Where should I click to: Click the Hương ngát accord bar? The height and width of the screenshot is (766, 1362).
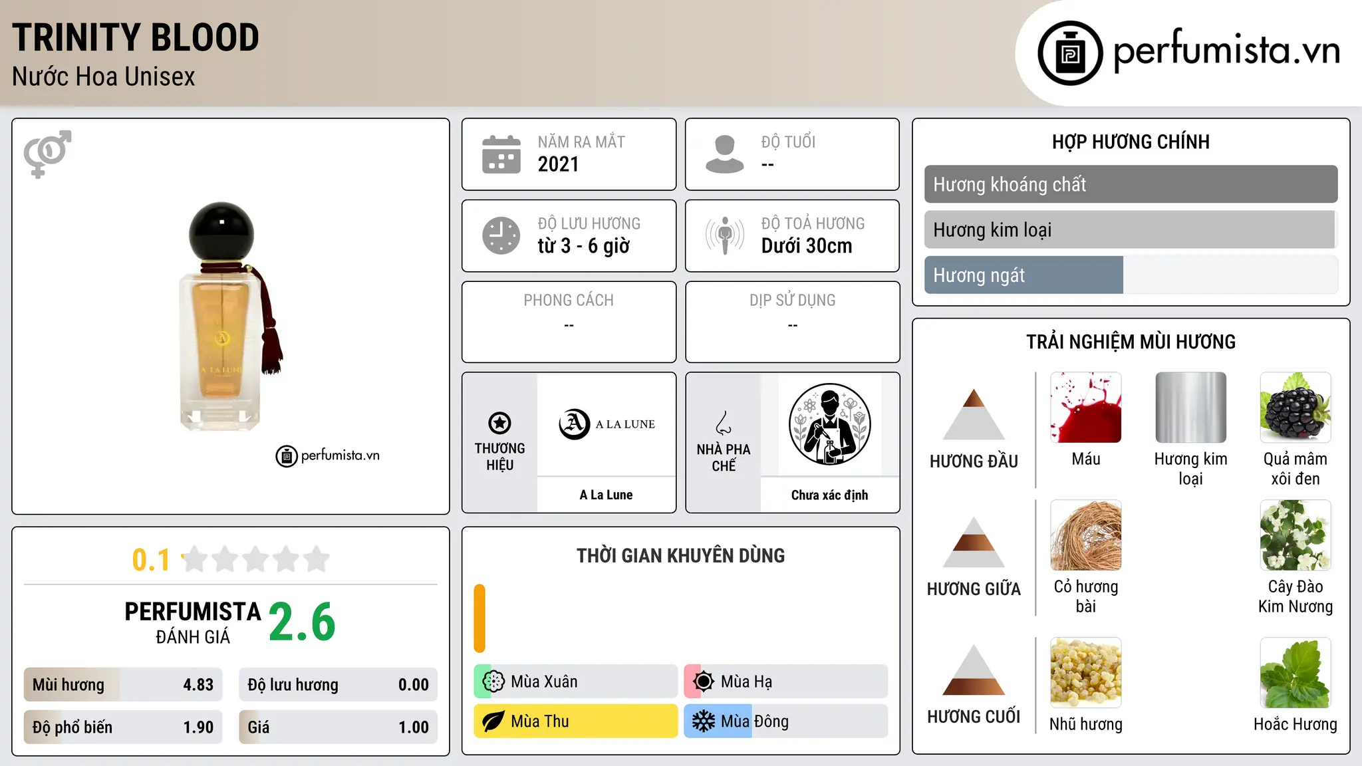click(1131, 275)
